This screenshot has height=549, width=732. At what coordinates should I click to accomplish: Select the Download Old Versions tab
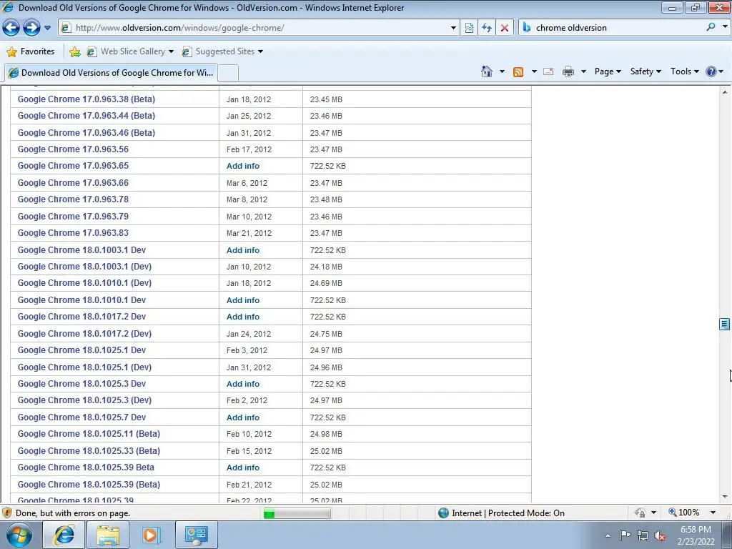point(111,73)
